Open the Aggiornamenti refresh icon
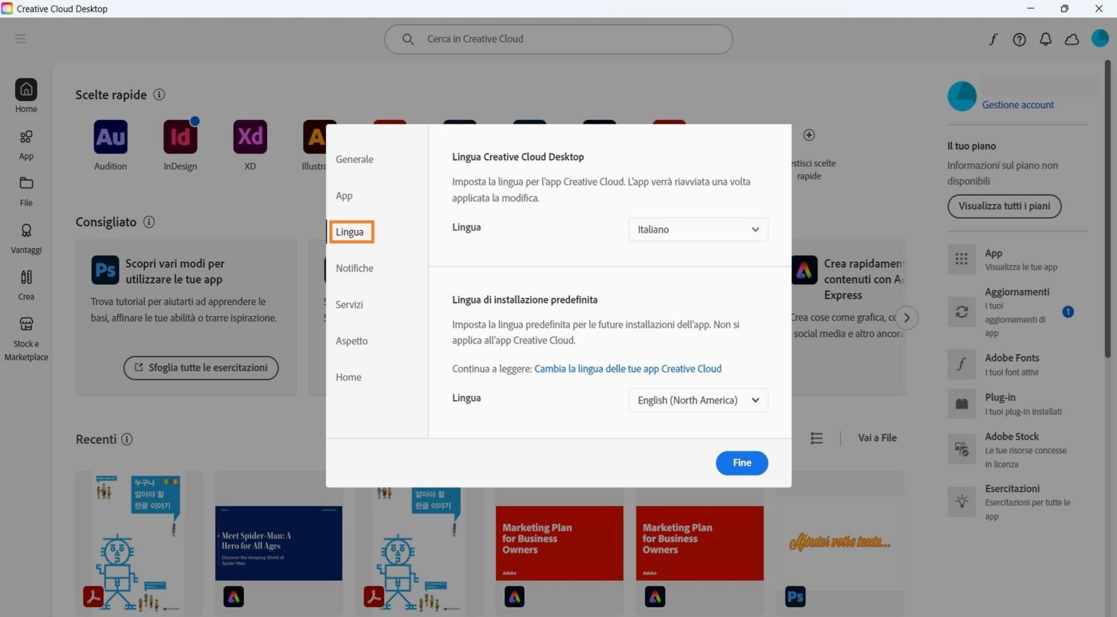Image resolution: width=1117 pixels, height=617 pixels. pos(962,312)
